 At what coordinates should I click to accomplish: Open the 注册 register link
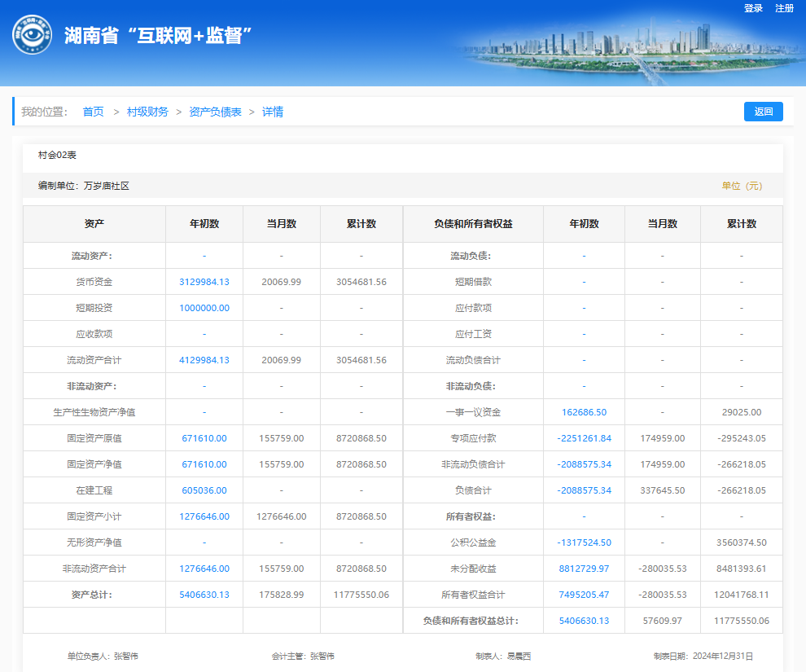[x=784, y=8]
